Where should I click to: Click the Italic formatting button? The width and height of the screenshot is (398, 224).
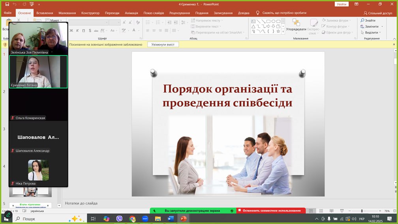coord(77,30)
